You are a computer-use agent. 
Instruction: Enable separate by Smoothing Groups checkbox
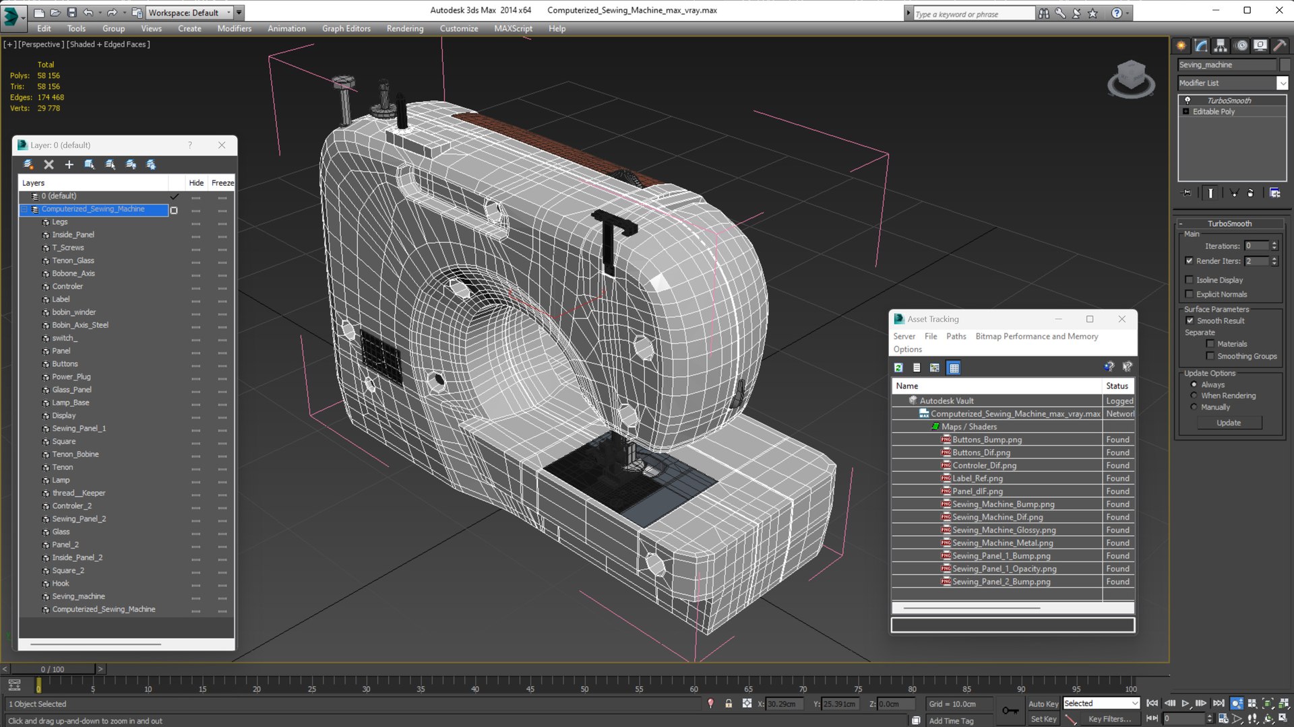[1210, 356]
